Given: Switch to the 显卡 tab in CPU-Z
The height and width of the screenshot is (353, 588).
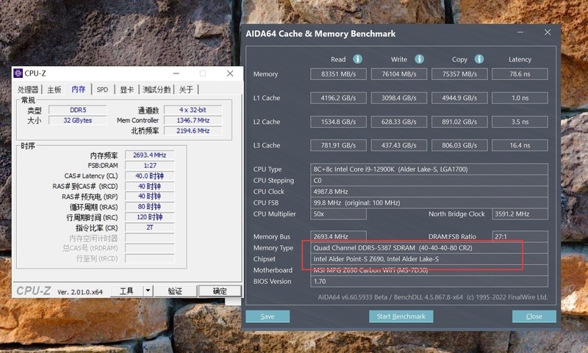Looking at the screenshot, I should (126, 90).
